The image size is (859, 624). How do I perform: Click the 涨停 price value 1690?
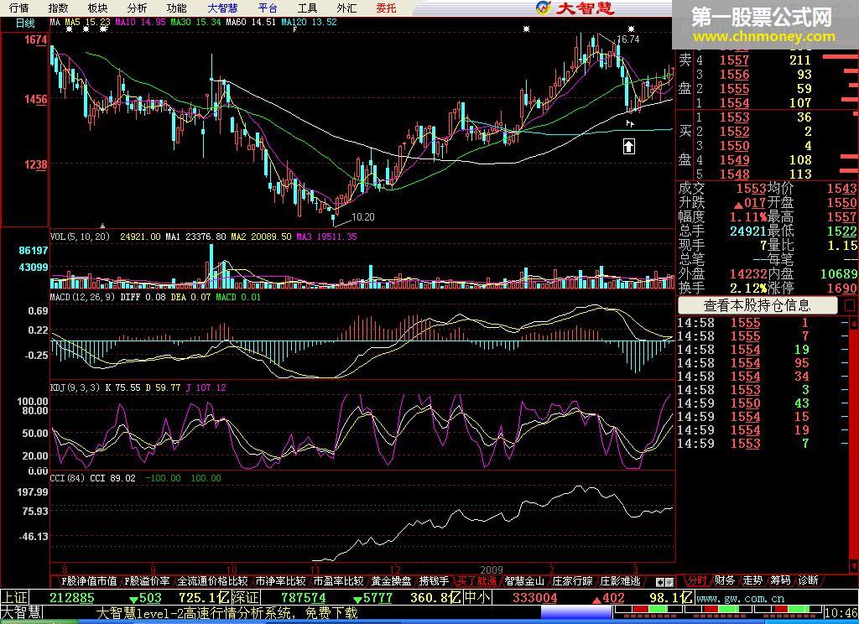click(842, 289)
